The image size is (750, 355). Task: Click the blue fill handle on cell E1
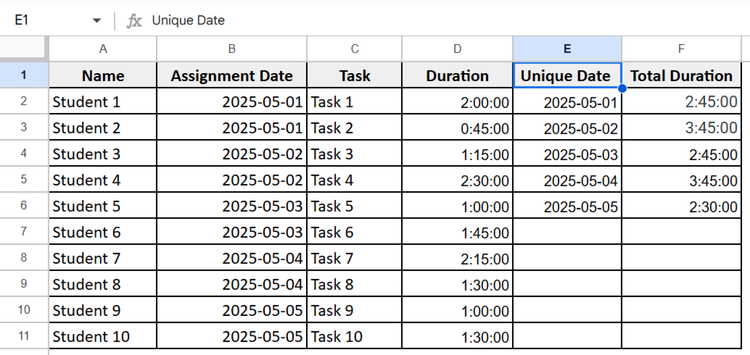pos(622,88)
